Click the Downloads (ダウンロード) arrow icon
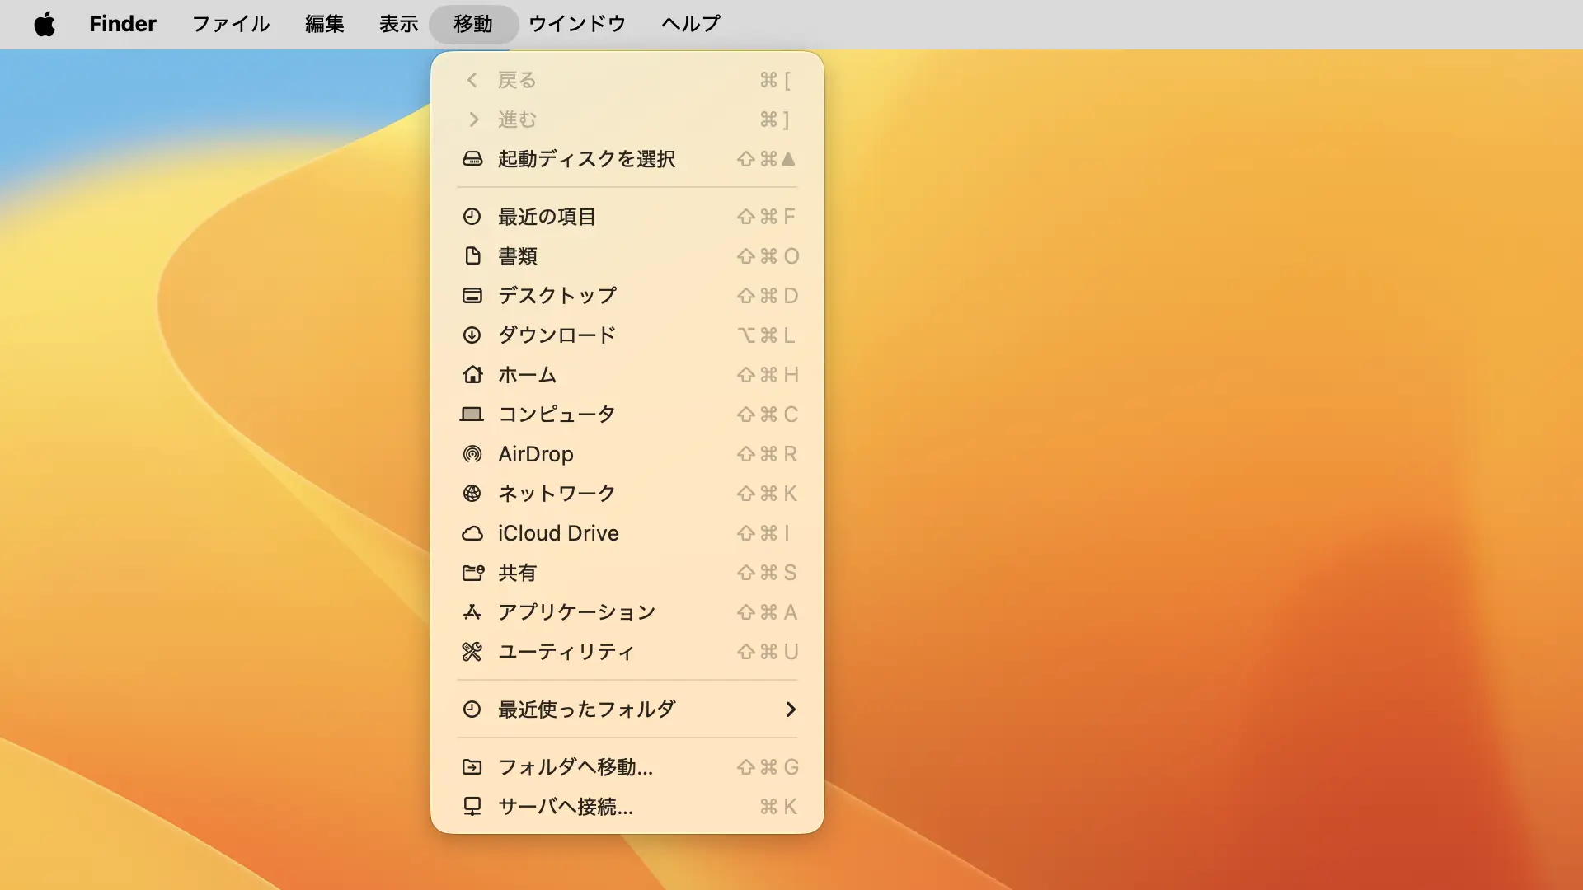This screenshot has width=1583, height=890. click(x=472, y=335)
